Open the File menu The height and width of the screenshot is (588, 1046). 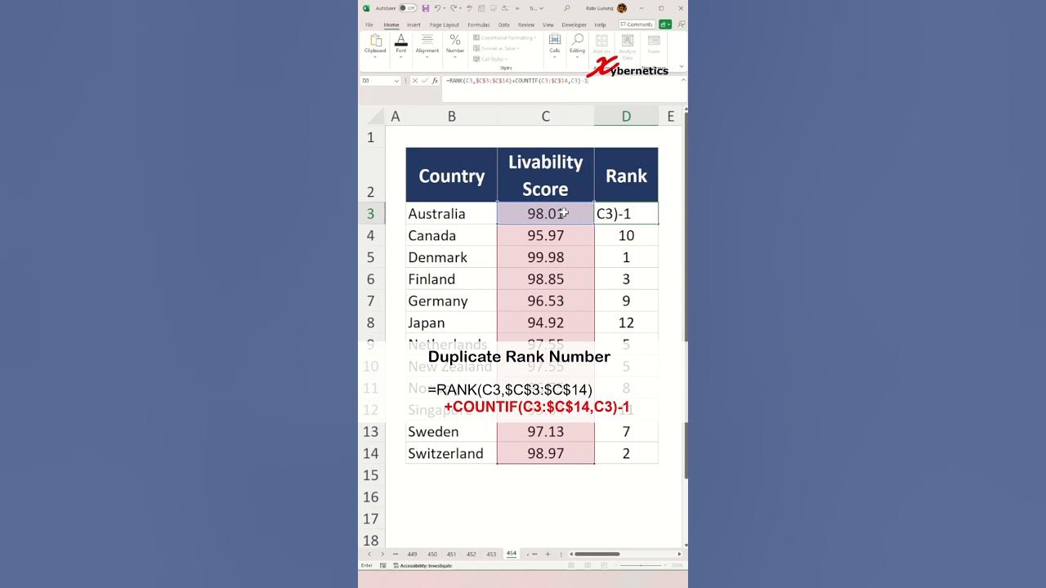coord(369,25)
